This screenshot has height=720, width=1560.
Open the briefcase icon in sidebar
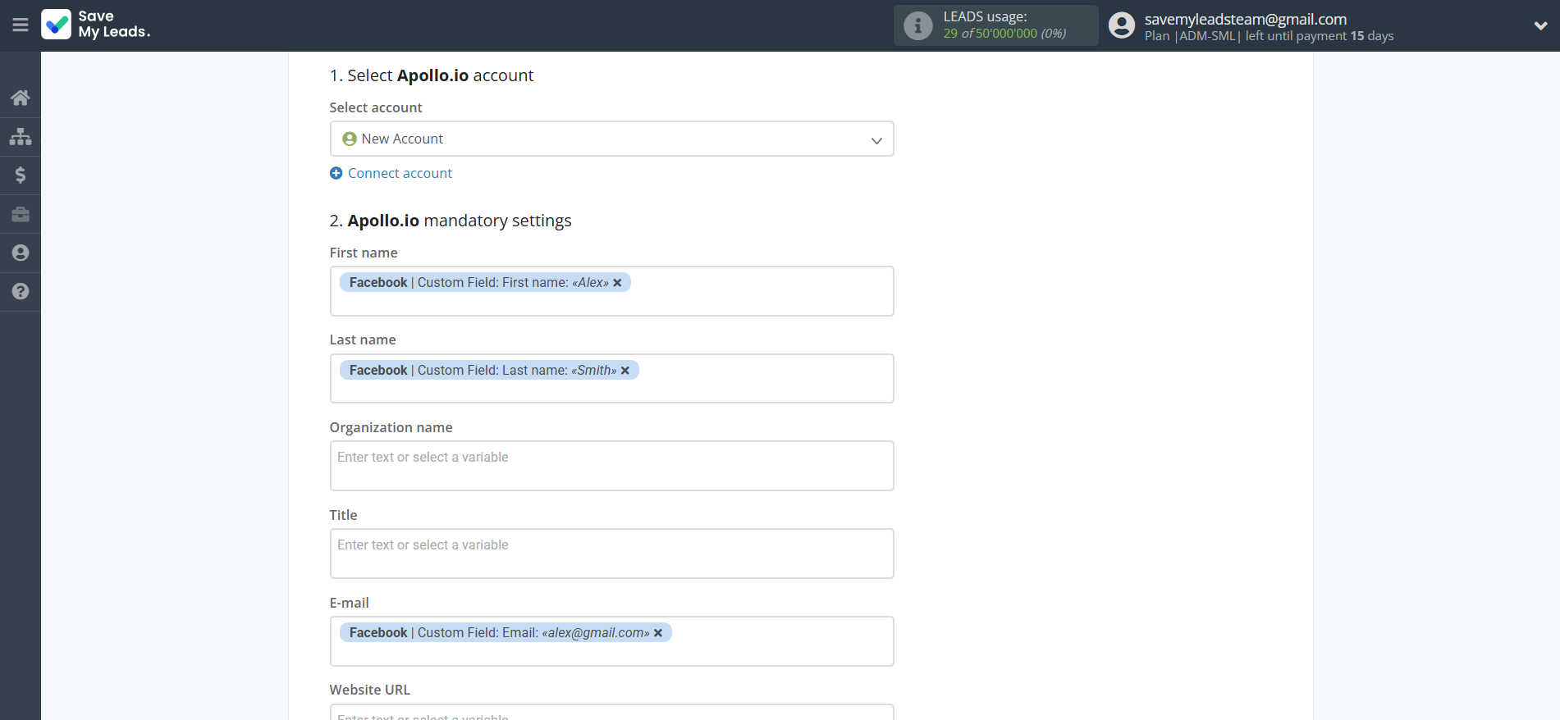coord(21,214)
